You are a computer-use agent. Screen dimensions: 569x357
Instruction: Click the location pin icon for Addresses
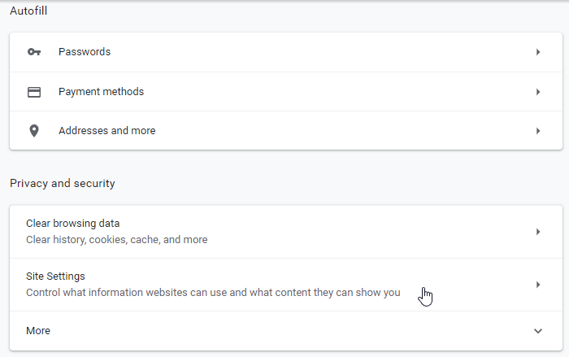click(x=34, y=131)
